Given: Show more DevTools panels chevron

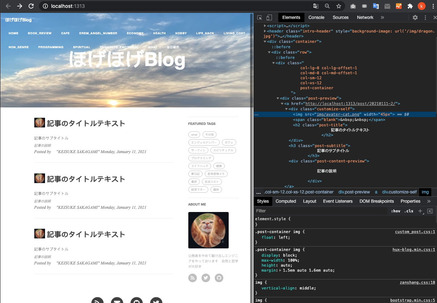Looking at the screenshot, I should 382,17.
